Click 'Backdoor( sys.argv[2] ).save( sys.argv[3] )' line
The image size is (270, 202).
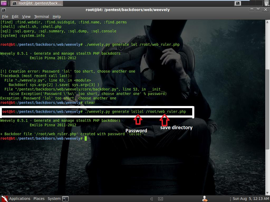pyautogui.click(x=54, y=85)
